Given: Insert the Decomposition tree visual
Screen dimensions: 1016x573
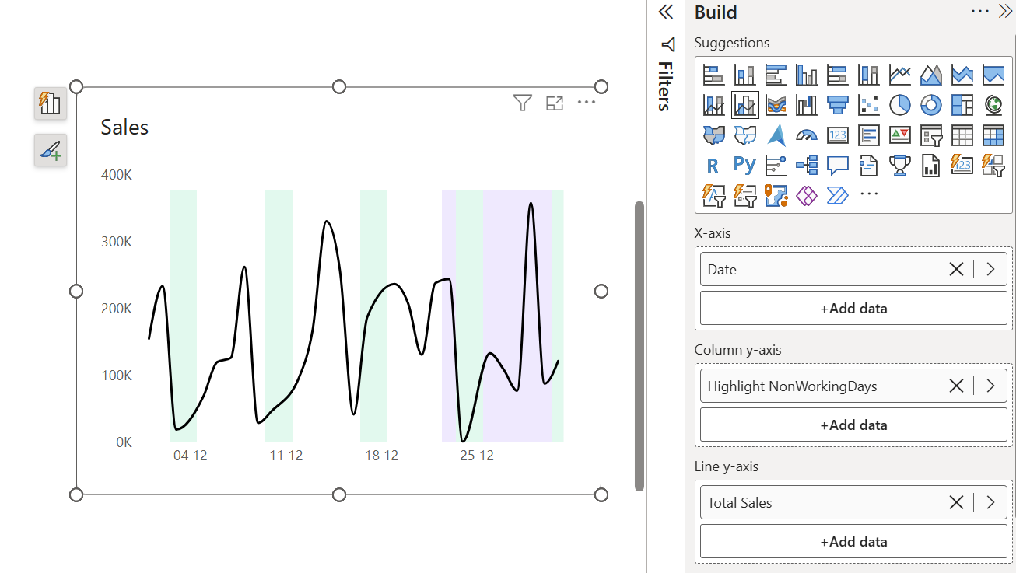Looking at the screenshot, I should click(807, 165).
